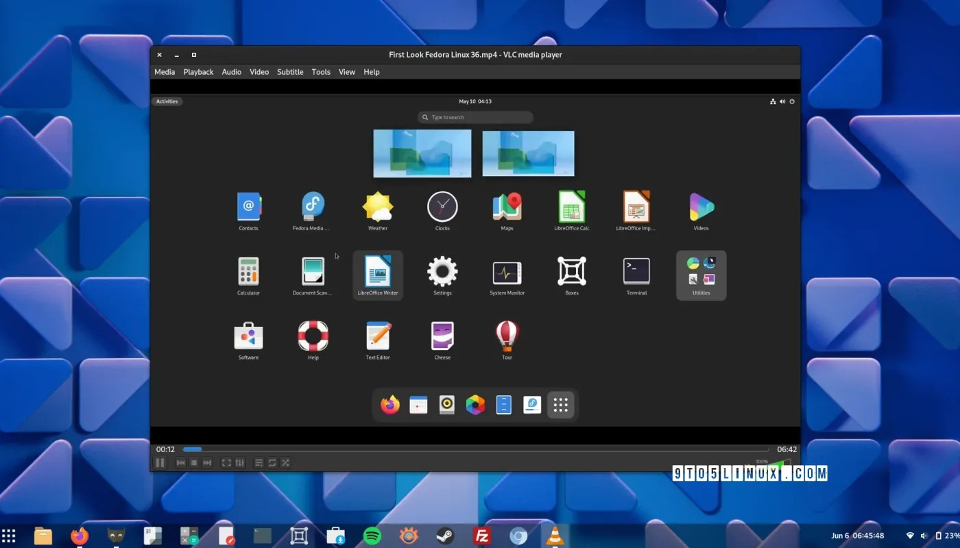Open the Playback menu
The image size is (960, 548).
(198, 72)
